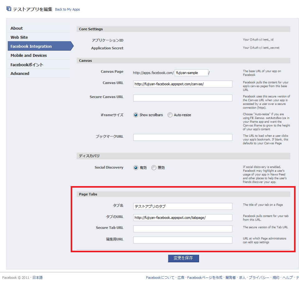Follow the Back to My Apps link
The height and width of the screenshot is (281, 299).
pyautogui.click(x=68, y=9)
